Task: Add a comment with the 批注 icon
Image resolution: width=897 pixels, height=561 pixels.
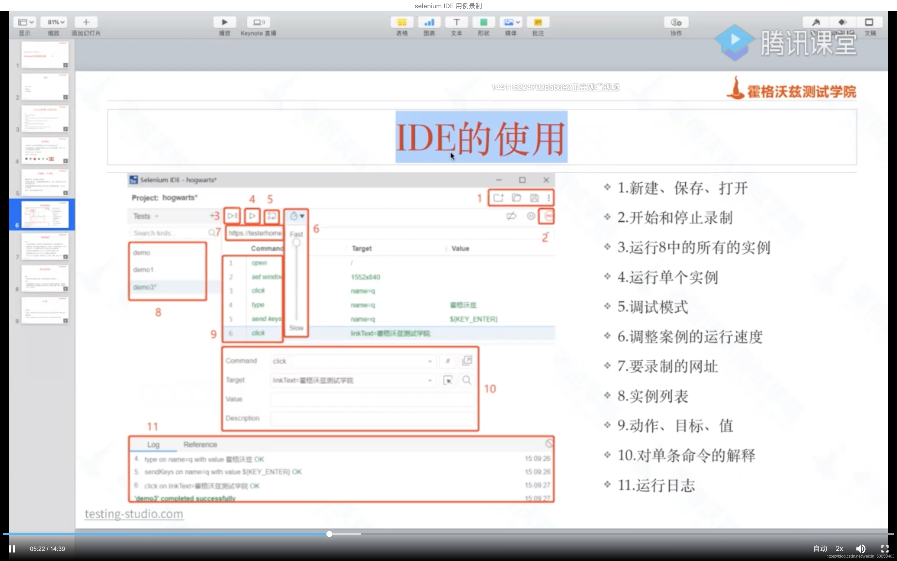Action: (538, 22)
